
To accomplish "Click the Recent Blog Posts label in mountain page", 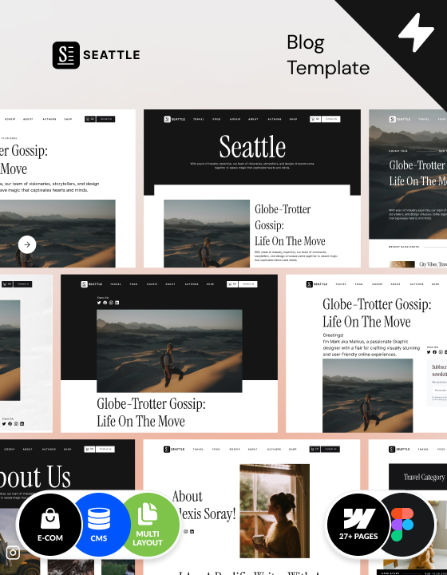I will pos(404,247).
